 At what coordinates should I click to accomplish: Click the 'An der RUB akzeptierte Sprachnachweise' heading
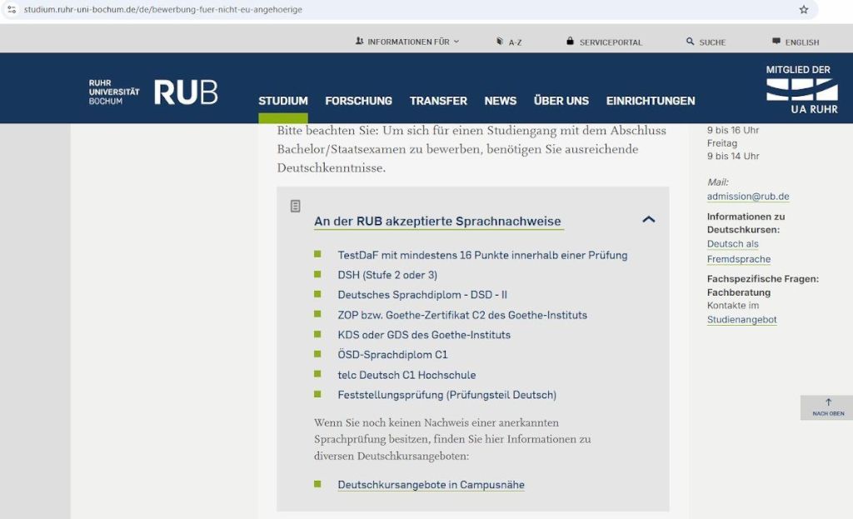tap(438, 222)
